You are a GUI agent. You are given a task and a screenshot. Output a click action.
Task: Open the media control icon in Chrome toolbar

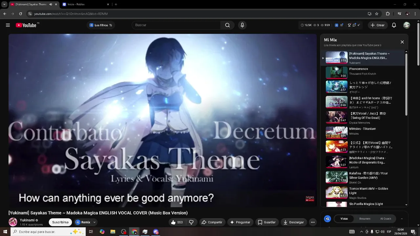tap(399, 14)
